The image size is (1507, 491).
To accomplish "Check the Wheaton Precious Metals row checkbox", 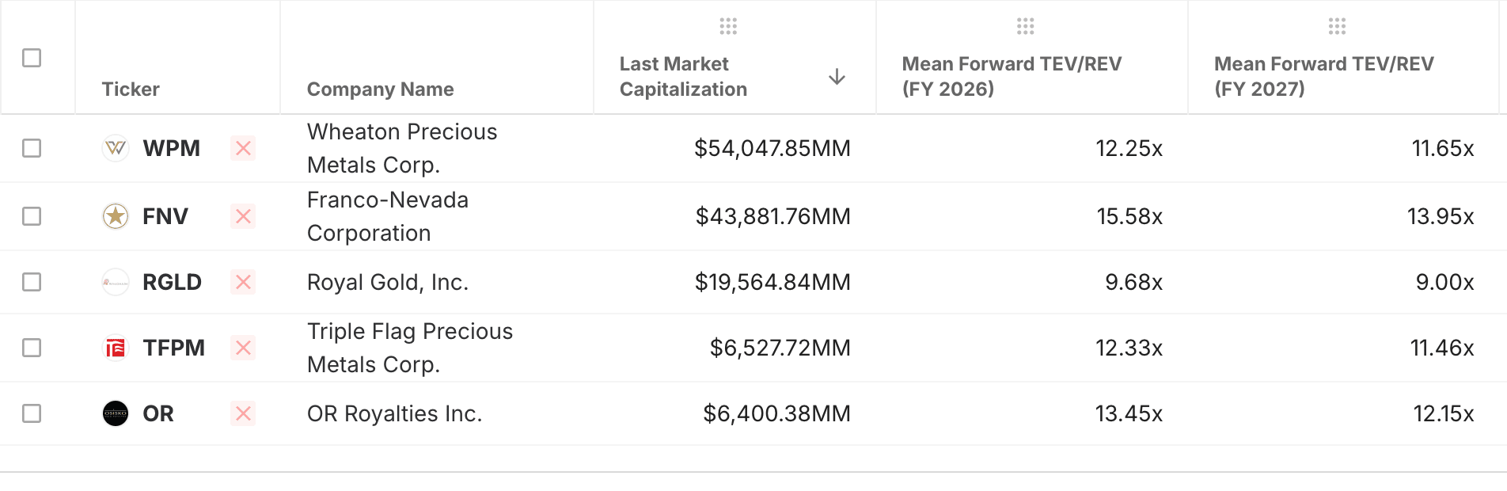I will point(32,148).
